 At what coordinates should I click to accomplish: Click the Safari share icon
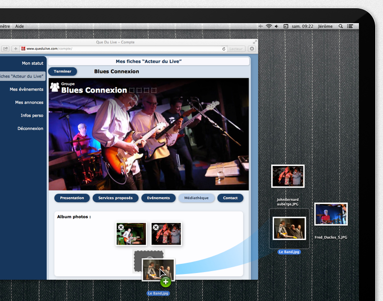(5, 49)
